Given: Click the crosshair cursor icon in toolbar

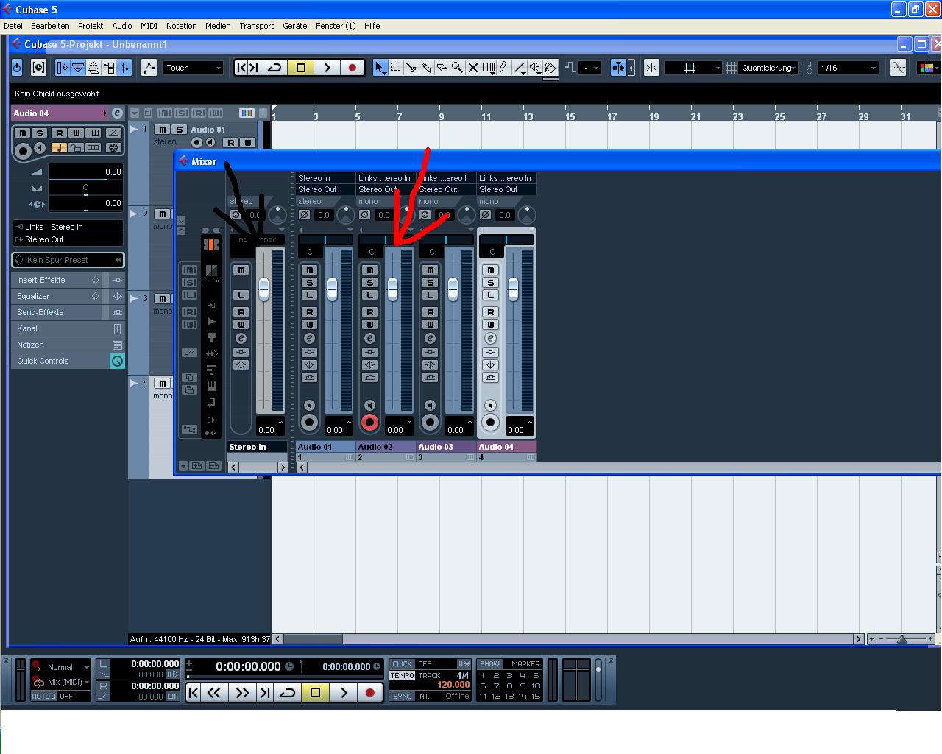Looking at the screenshot, I should coord(898,68).
